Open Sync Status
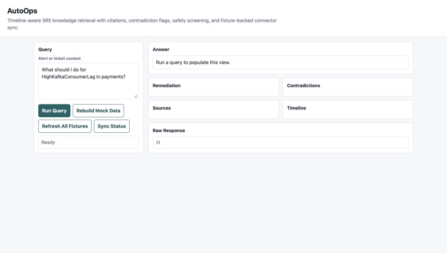Viewport: 447px width, 253px height. pyautogui.click(x=112, y=126)
